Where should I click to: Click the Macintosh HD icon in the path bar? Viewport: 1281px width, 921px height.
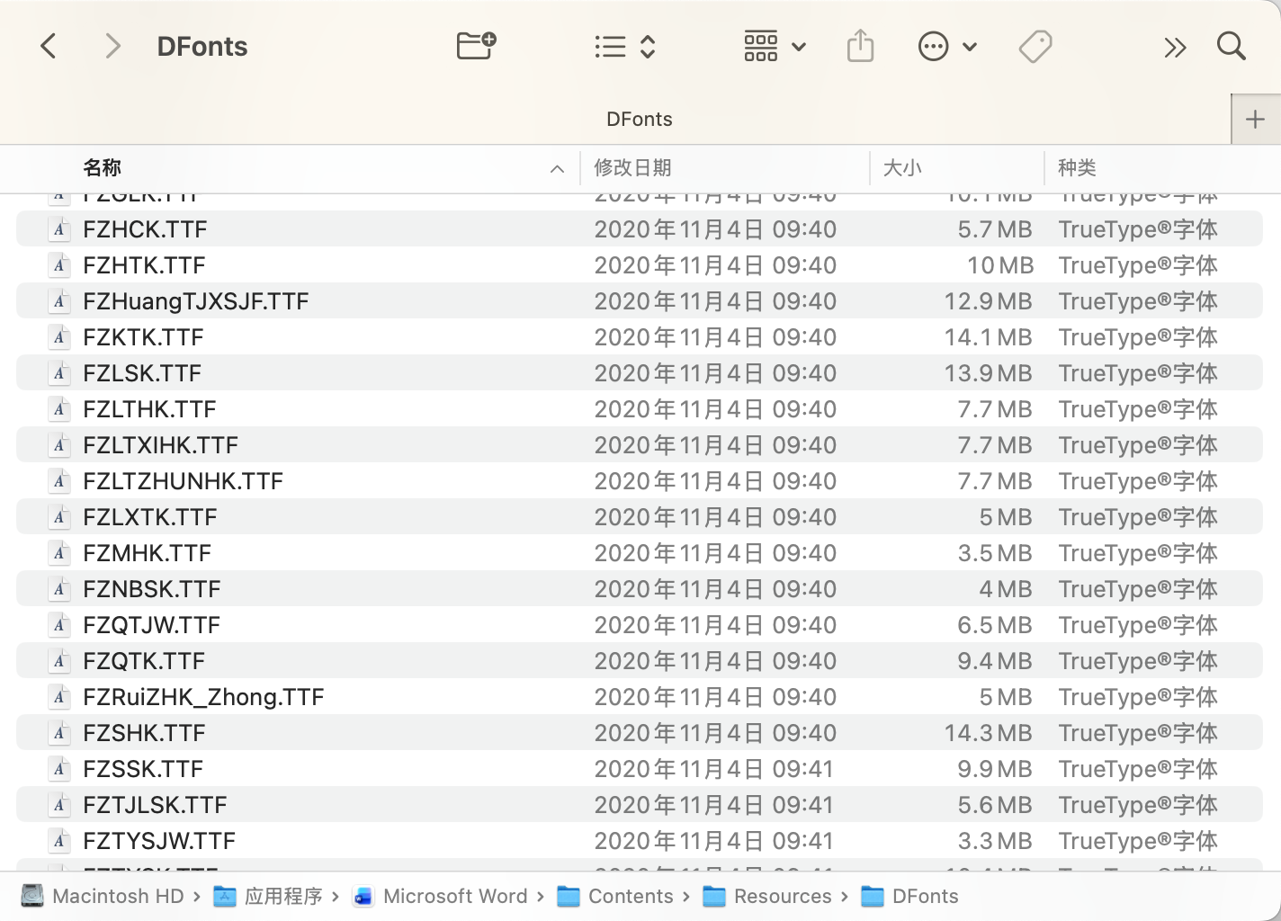tap(32, 895)
